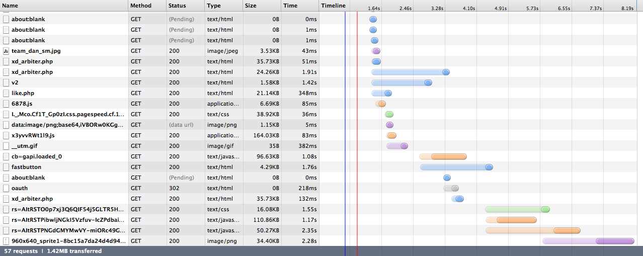Screen dimensions: 643x256
Task: Click the green timeline bar for rs=AltRSTO0p CSS
Action: pyautogui.click(x=517, y=209)
